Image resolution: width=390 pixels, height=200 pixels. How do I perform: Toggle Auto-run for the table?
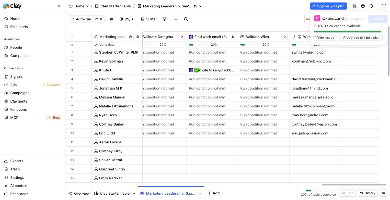point(81,19)
